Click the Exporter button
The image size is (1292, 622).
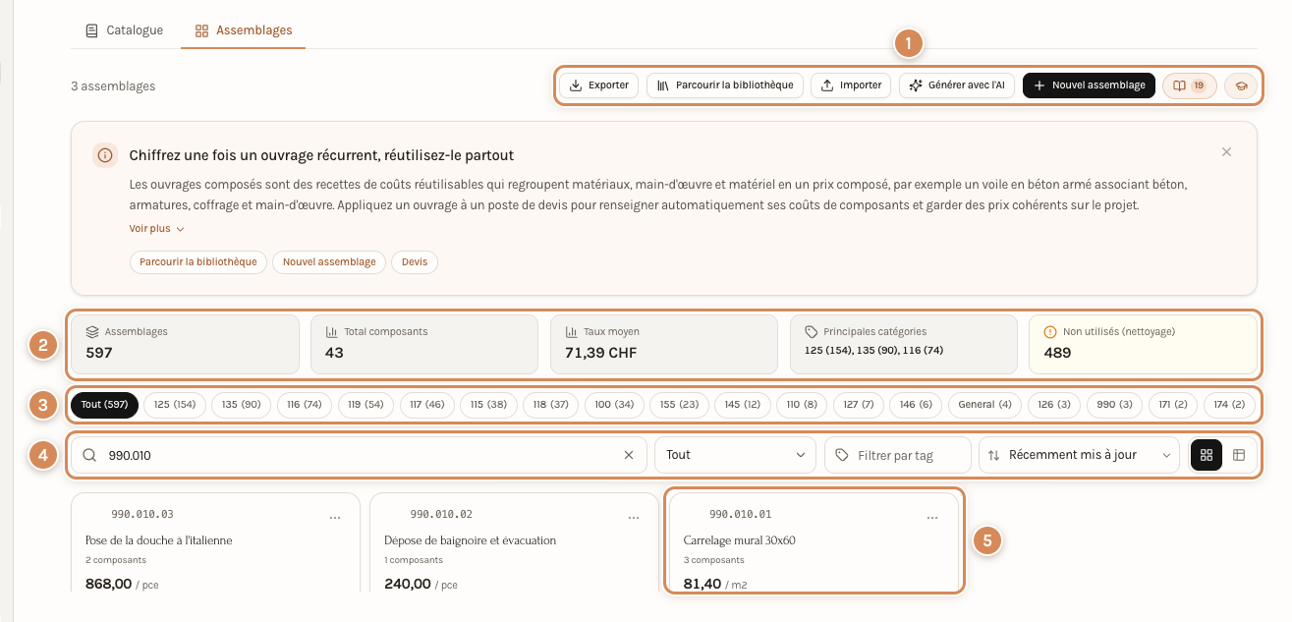[x=599, y=85]
